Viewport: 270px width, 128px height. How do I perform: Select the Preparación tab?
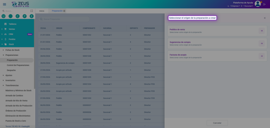point(57,11)
